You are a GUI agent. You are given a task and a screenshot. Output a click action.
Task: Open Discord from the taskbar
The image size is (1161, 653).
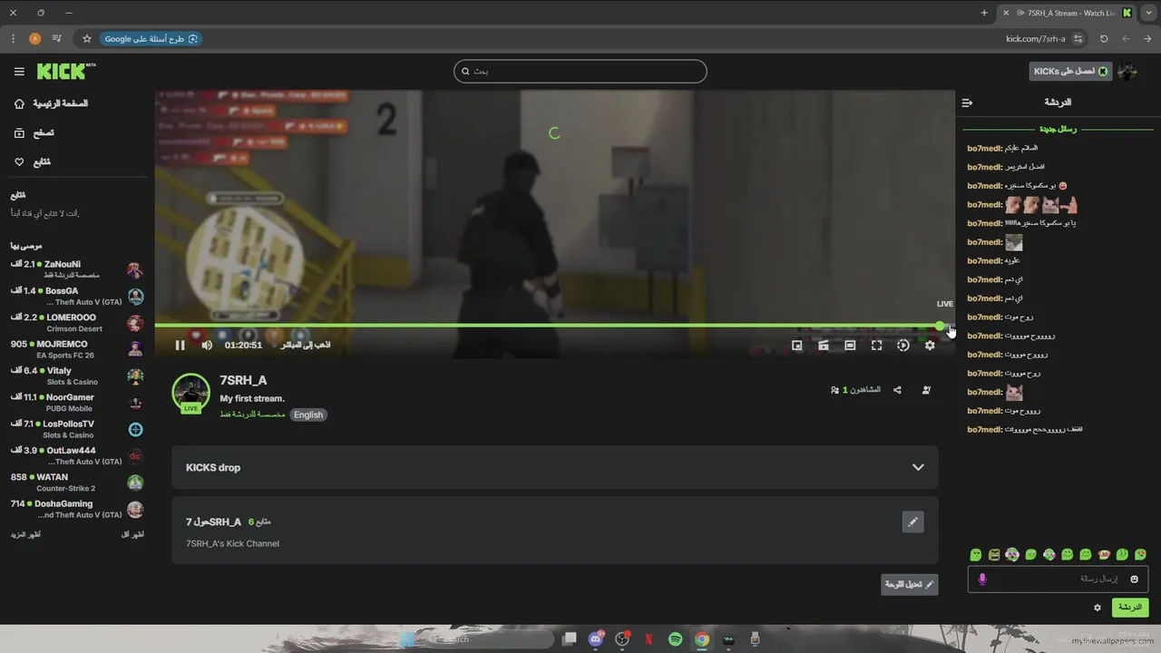(596, 638)
